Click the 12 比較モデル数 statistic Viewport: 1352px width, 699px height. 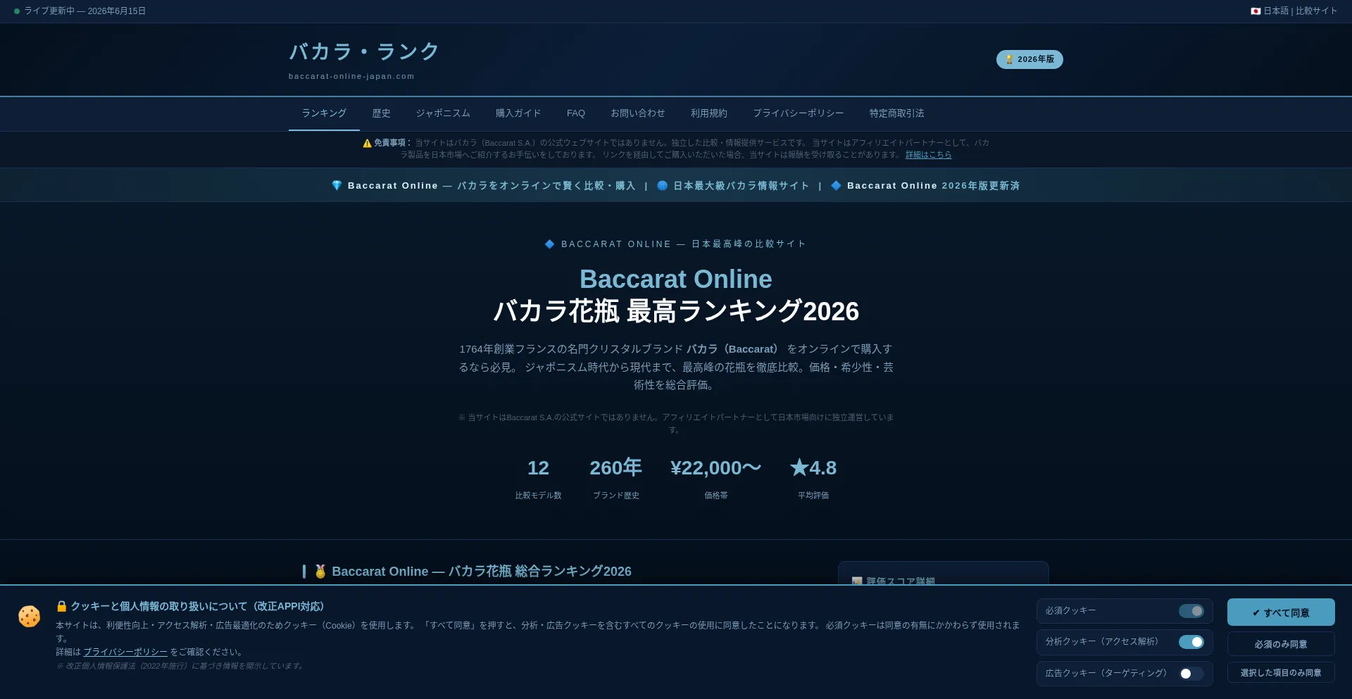click(538, 479)
